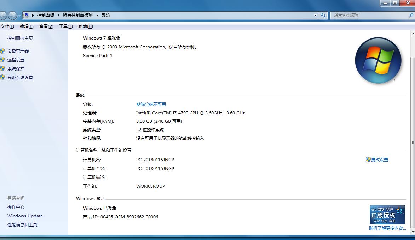The height and width of the screenshot is (240, 415).
Task: Open 高级系统设置 from the sidebar
Action: pyautogui.click(x=20, y=78)
